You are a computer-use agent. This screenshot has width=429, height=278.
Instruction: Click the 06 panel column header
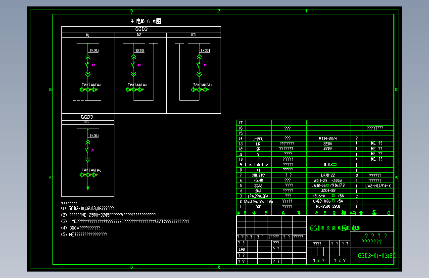click(x=87, y=122)
